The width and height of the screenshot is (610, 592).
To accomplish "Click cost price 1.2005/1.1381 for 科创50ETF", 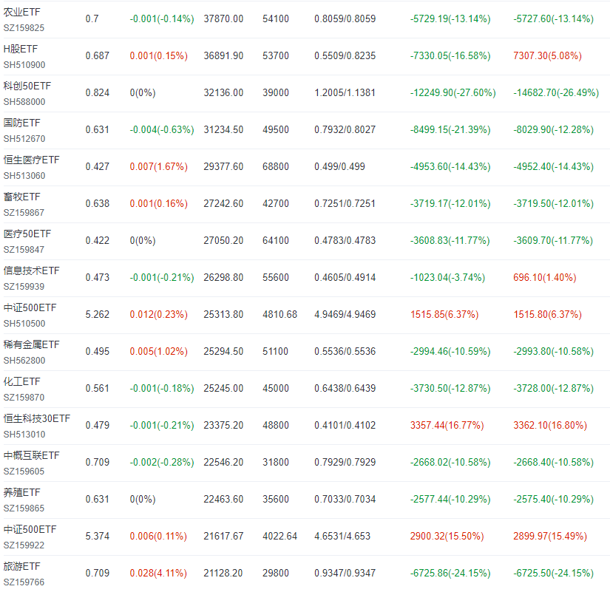I will [345, 92].
